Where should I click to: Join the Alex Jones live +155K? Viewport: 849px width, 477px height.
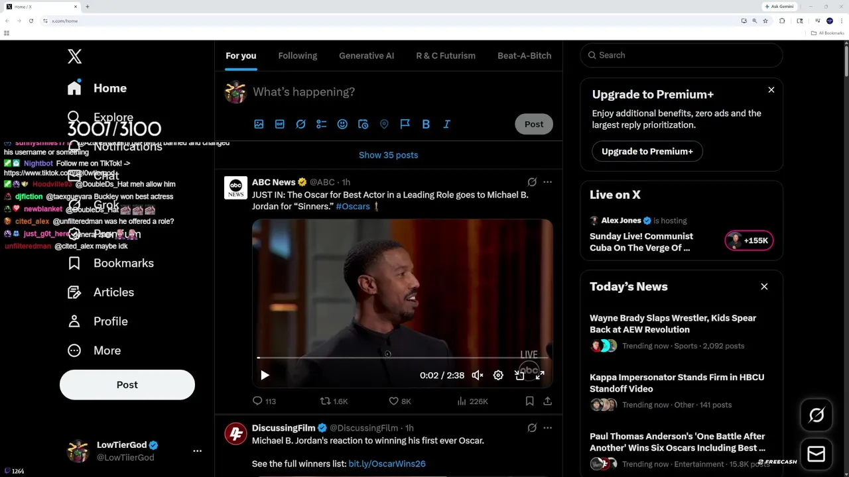coord(749,241)
